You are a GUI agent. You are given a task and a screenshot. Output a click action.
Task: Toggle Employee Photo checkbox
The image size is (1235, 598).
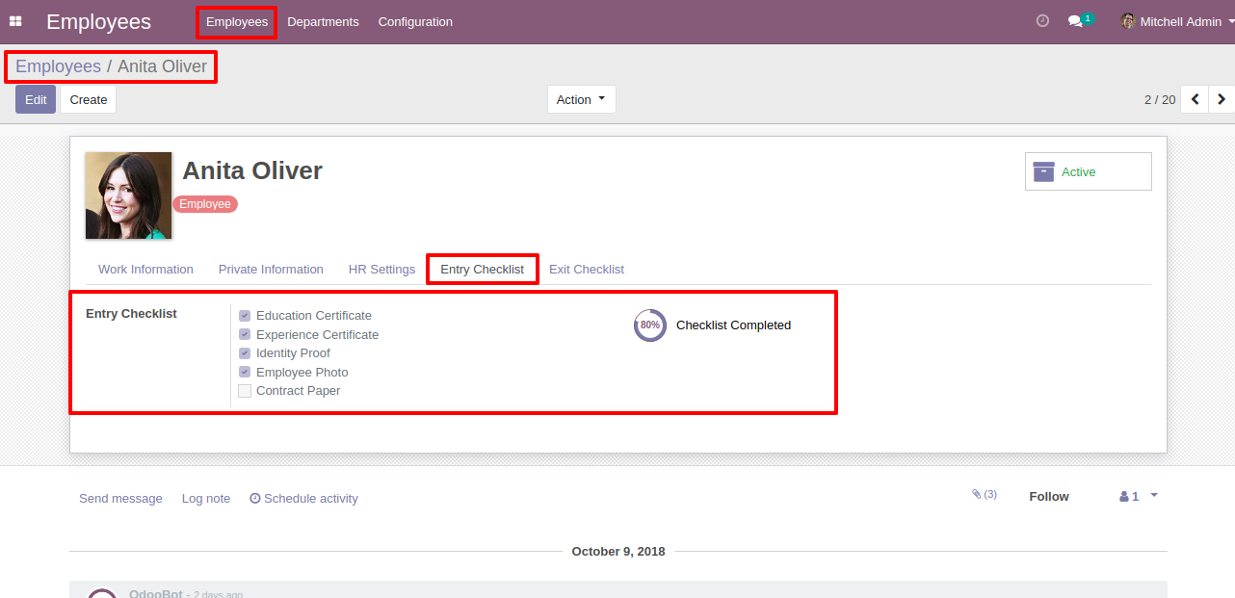point(245,373)
